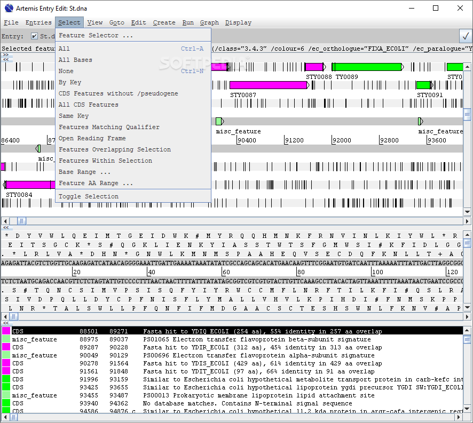
Task: Open the Goto menu
Action: pos(117,22)
